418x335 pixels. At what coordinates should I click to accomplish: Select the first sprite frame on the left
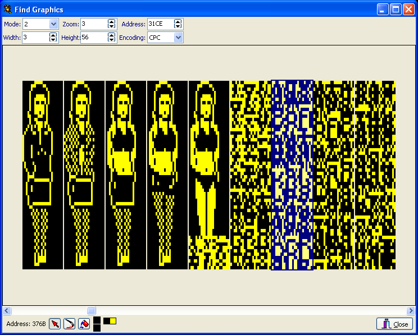click(x=42, y=175)
